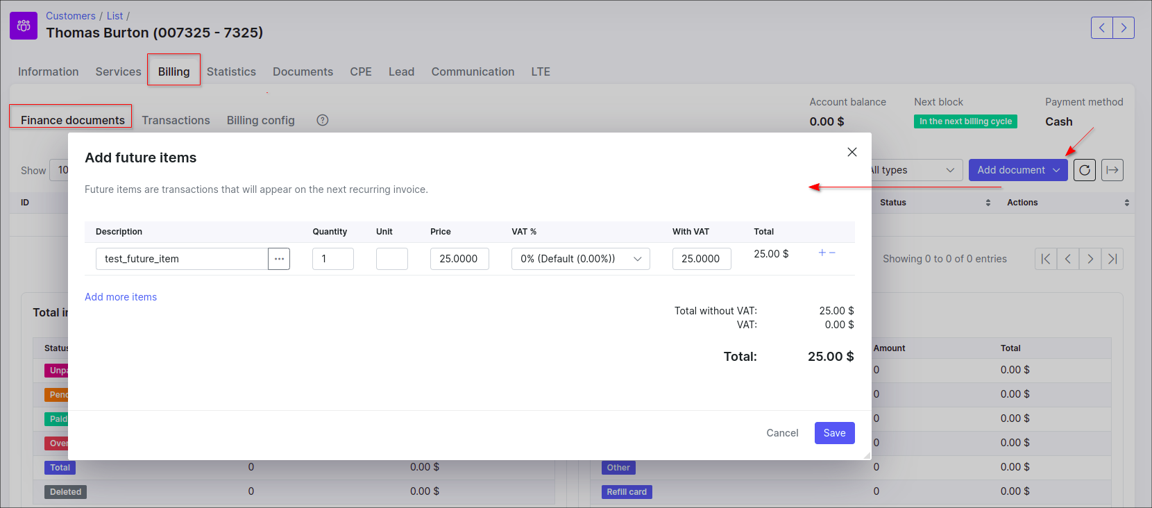Open the Services tab
Screen dimensions: 1152x508
pyautogui.click(x=118, y=71)
